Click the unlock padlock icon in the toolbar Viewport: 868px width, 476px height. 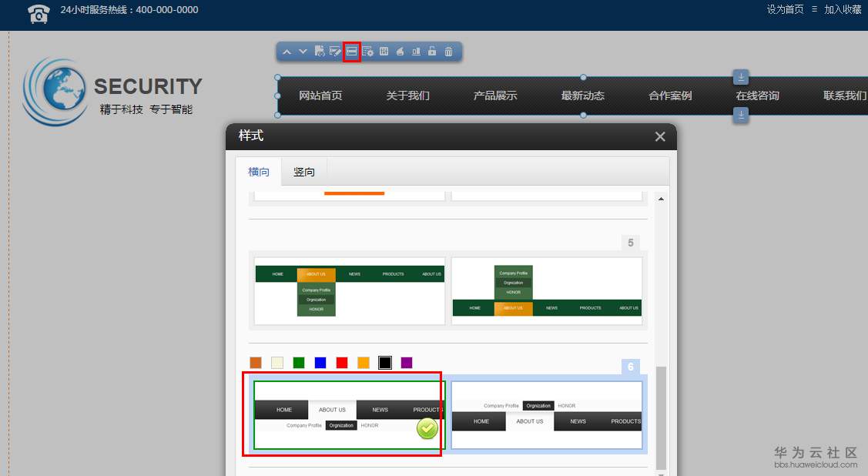point(432,52)
